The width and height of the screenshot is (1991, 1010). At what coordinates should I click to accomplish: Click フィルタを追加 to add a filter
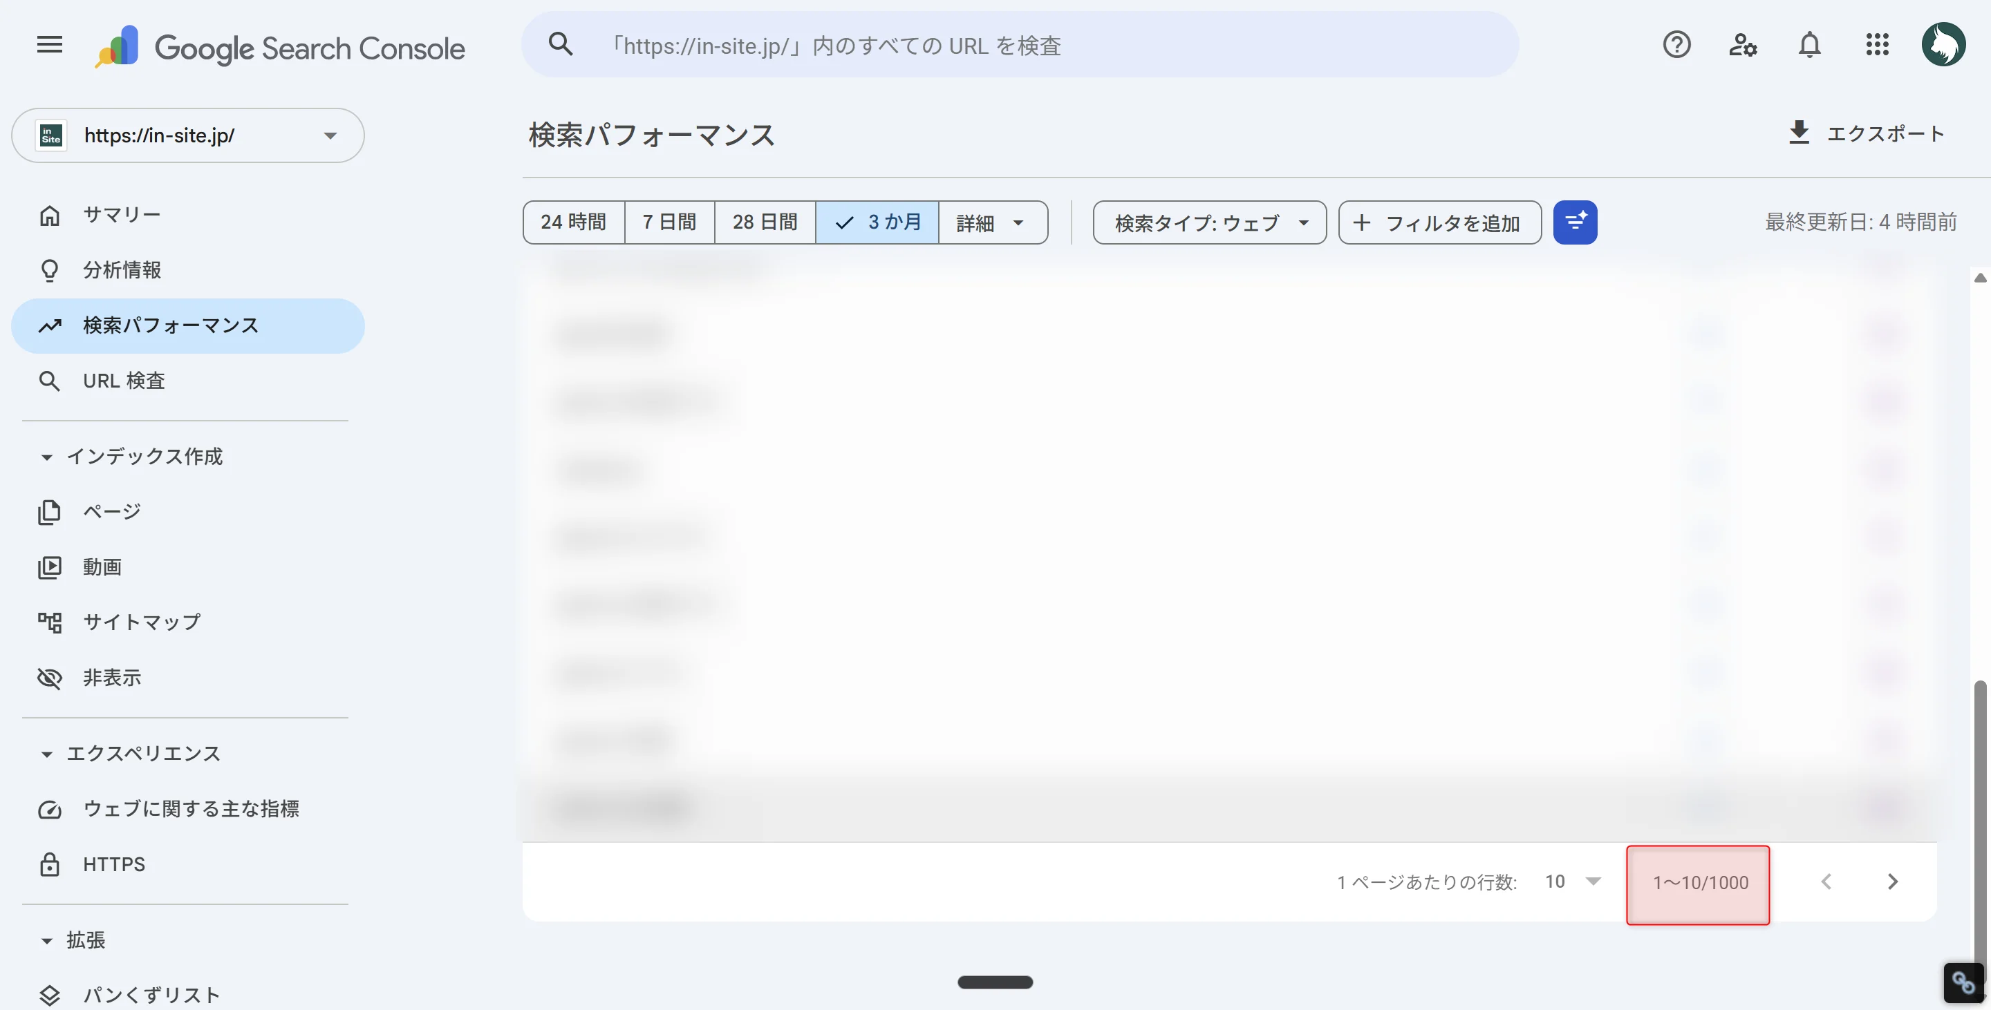point(1439,222)
